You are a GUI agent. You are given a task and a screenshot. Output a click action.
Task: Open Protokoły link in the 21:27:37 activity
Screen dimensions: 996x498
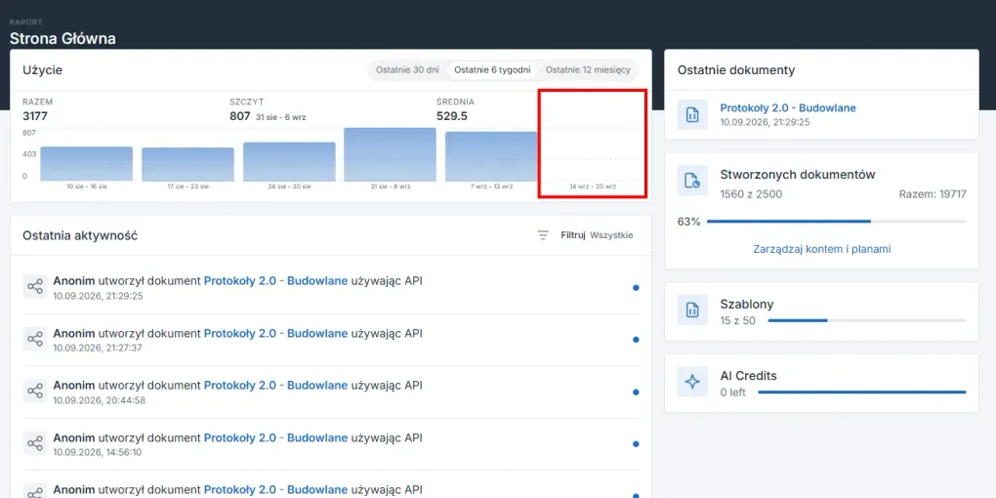[275, 333]
